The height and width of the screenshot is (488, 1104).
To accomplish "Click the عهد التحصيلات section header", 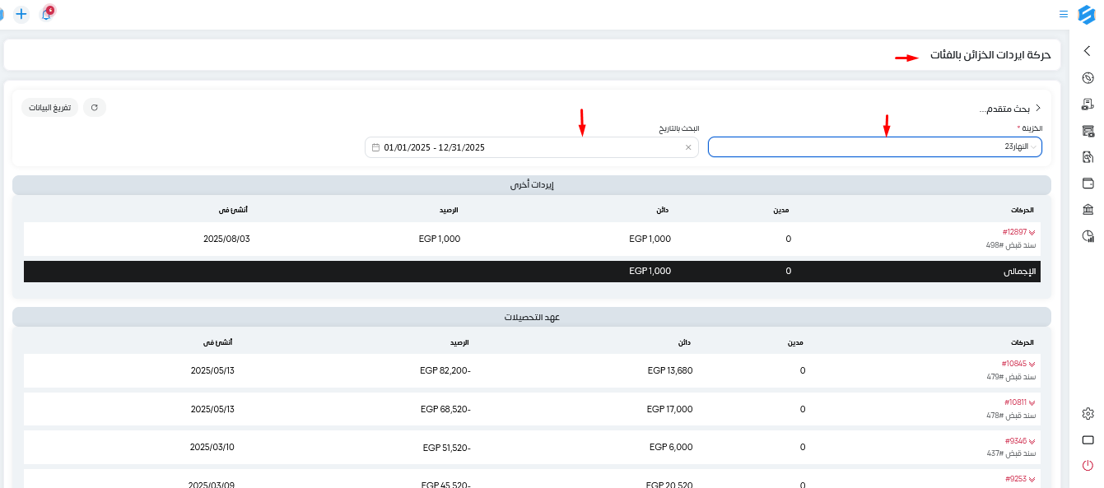I will pos(532,317).
